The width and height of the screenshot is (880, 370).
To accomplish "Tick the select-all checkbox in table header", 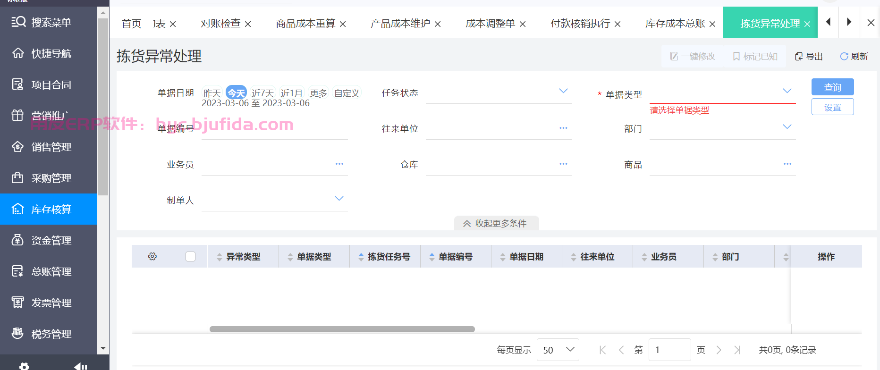I will click(x=191, y=256).
